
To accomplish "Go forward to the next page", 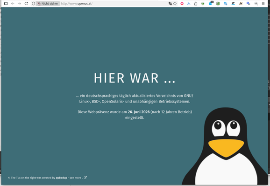I will coord(19,3).
